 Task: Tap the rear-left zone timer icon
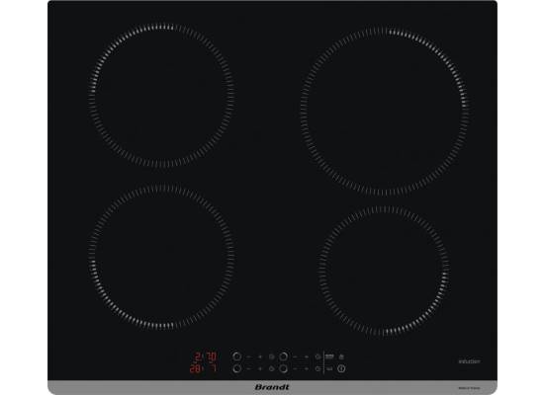coord(272,356)
